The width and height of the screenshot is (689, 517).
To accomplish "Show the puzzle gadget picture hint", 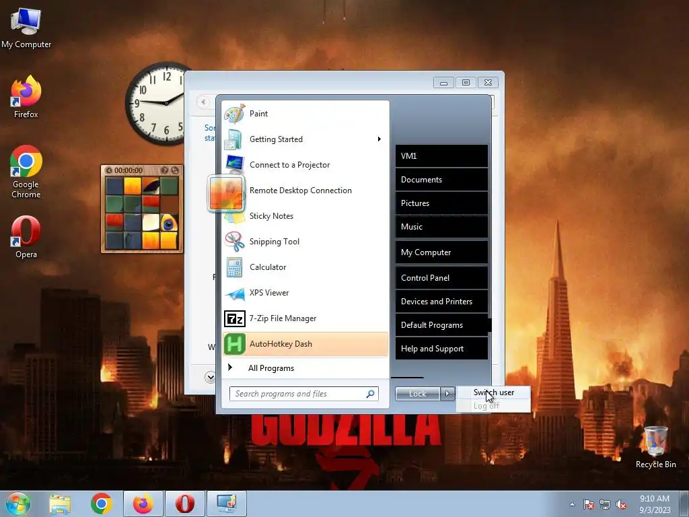I will 165,170.
